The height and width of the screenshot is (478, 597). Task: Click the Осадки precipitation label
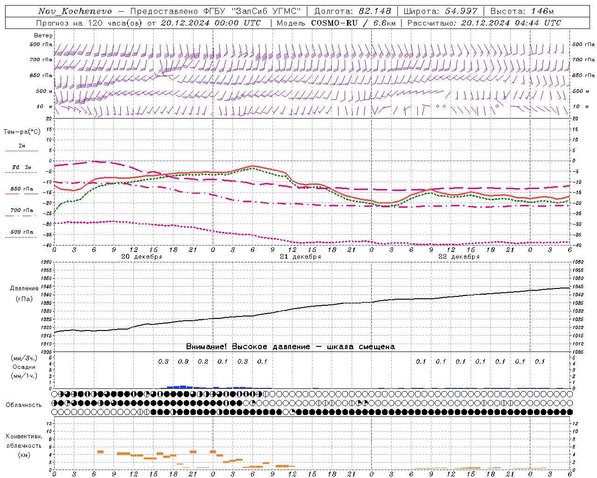24,367
